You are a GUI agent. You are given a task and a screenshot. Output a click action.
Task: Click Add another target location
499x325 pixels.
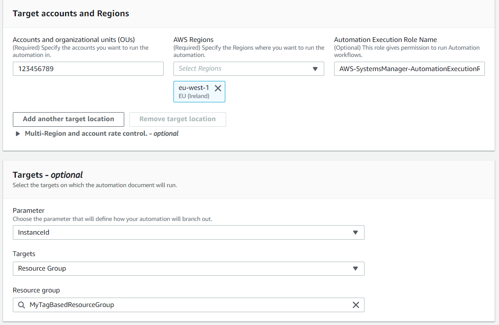(x=68, y=119)
